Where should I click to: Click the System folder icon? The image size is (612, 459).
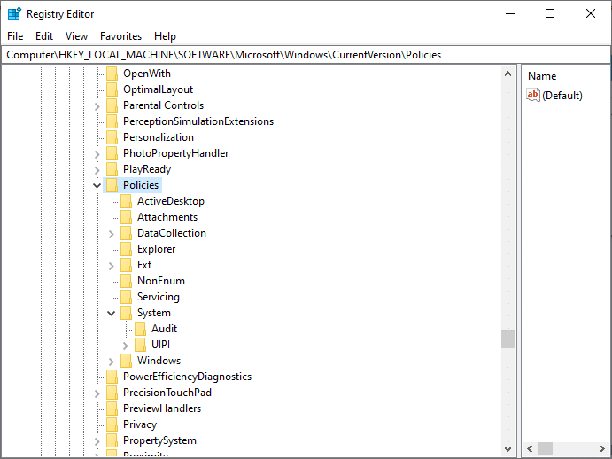click(126, 313)
